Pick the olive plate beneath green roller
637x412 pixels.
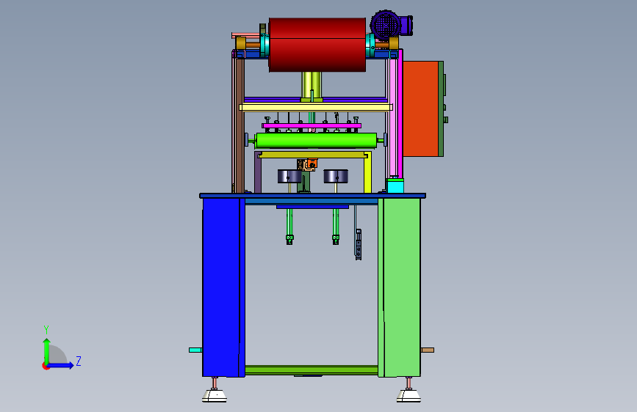point(313,155)
